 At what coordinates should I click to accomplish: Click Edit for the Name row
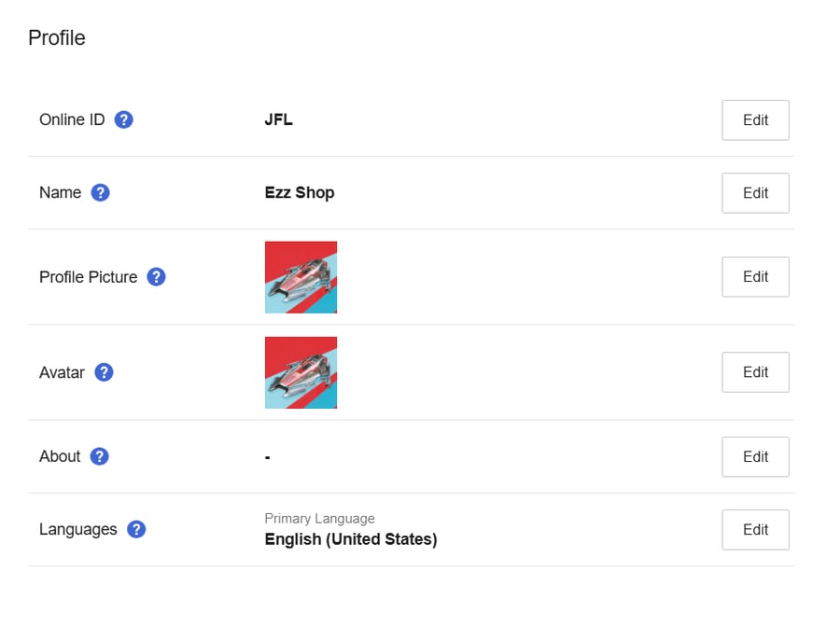click(x=755, y=193)
